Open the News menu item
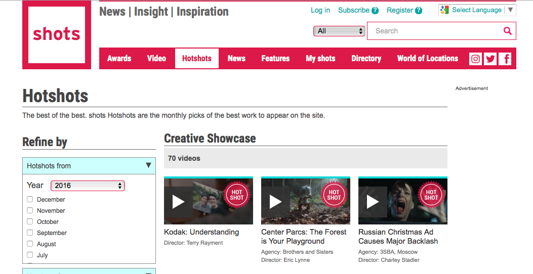 [x=236, y=59]
